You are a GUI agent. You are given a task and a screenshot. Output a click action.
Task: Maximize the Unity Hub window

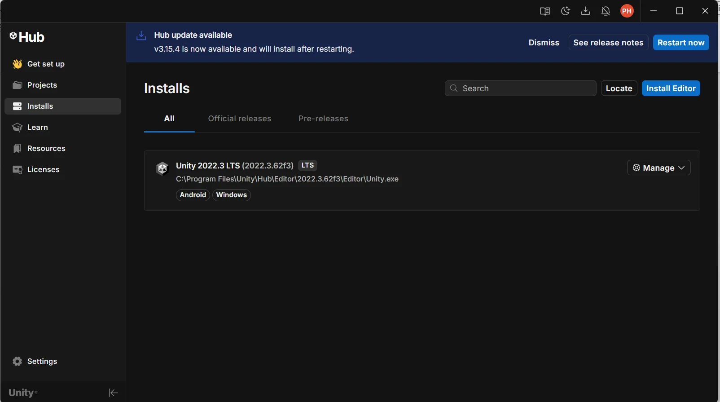pyautogui.click(x=680, y=11)
